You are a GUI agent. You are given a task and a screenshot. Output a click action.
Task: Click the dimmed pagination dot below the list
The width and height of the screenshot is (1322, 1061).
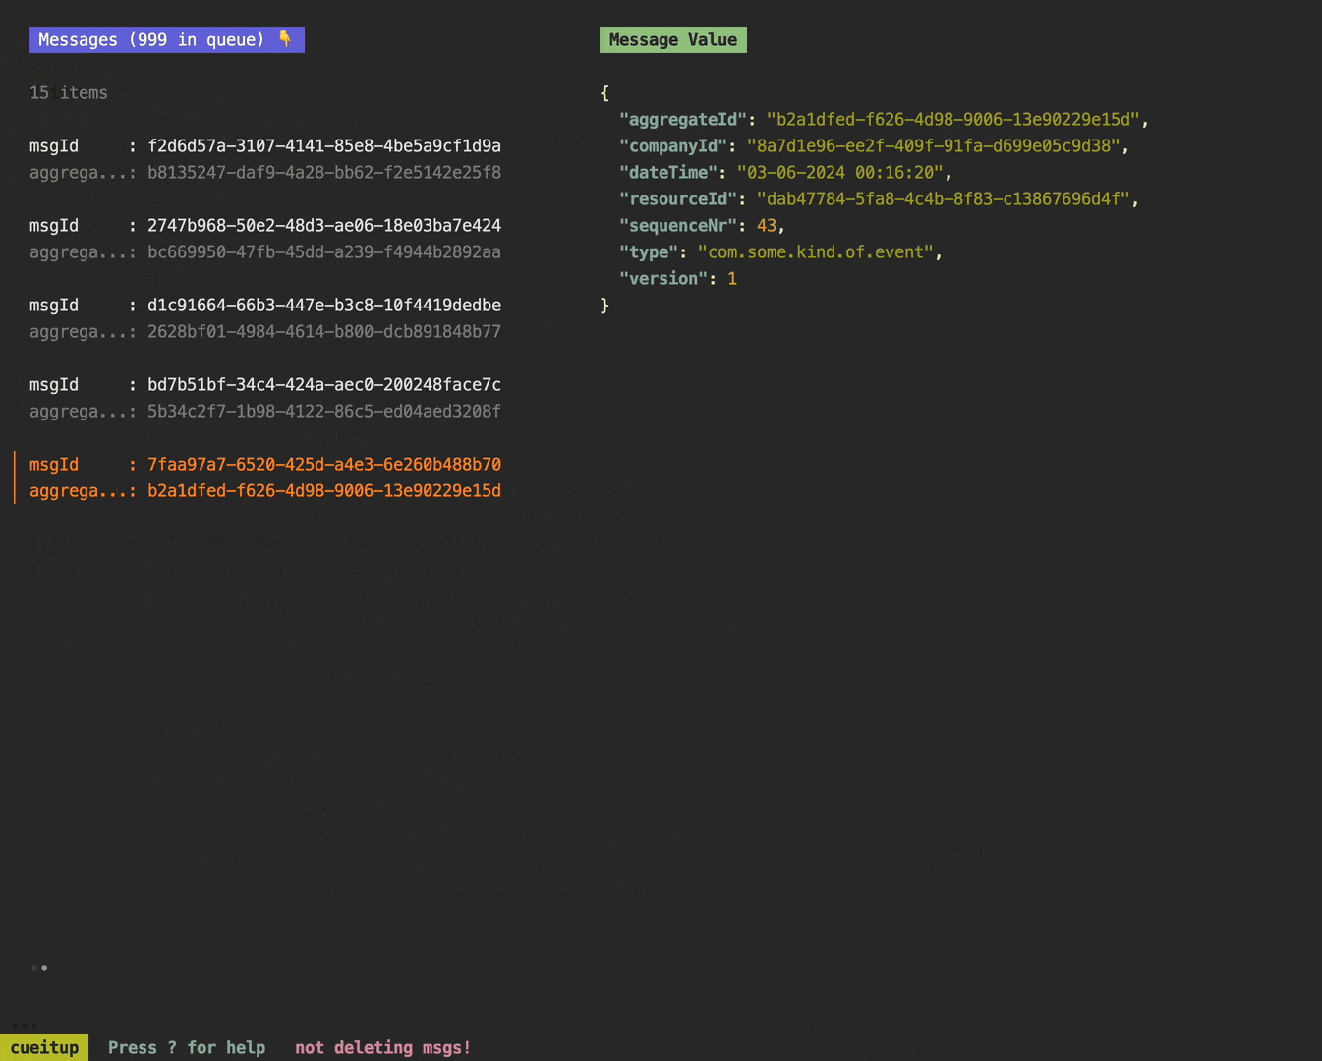coord(32,967)
